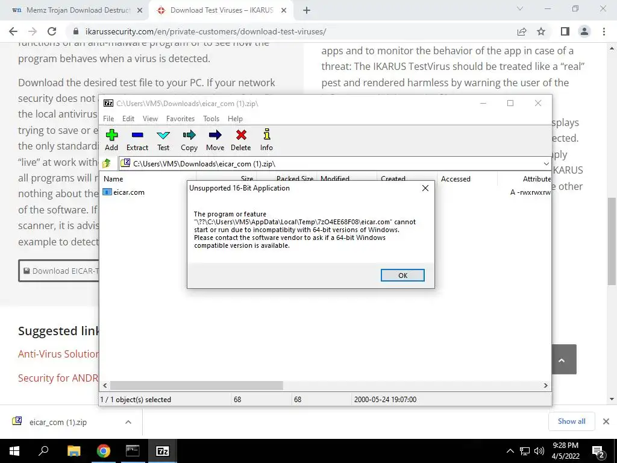Screen dimensions: 617x463
Task: Select the Copy toolbar icon
Action: (x=189, y=140)
